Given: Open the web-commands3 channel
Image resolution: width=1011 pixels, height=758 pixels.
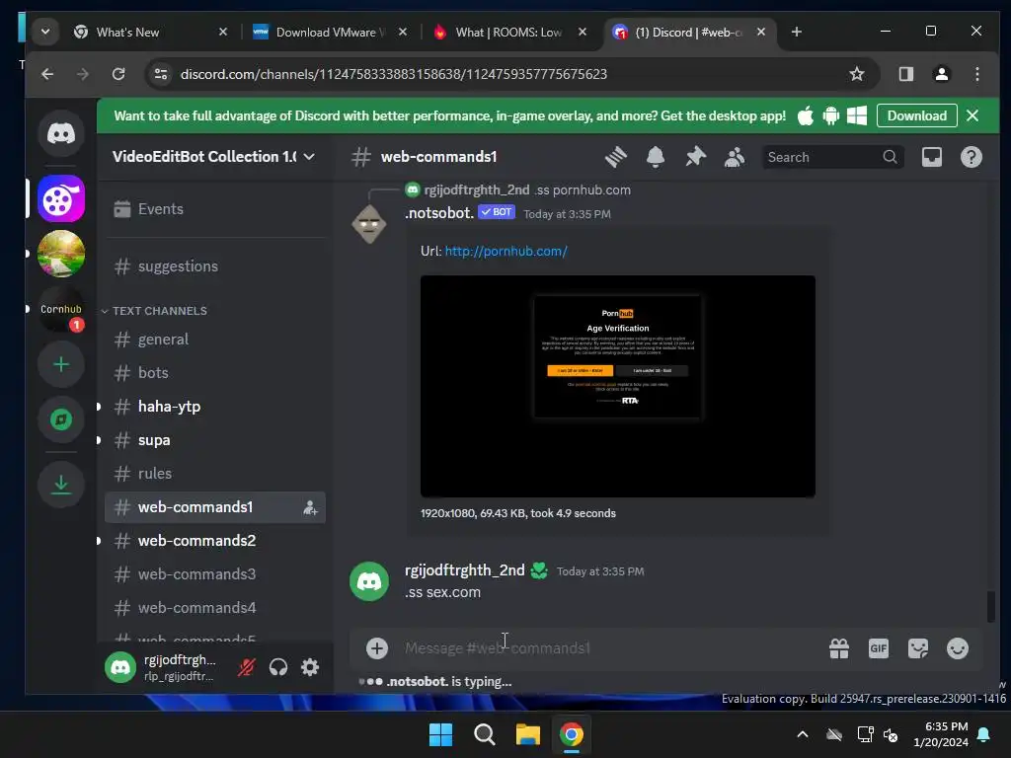Looking at the screenshot, I should (215, 573).
